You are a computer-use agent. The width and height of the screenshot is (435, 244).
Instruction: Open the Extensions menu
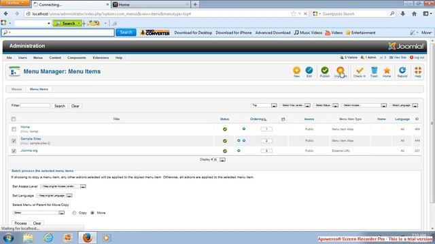tap(101, 58)
